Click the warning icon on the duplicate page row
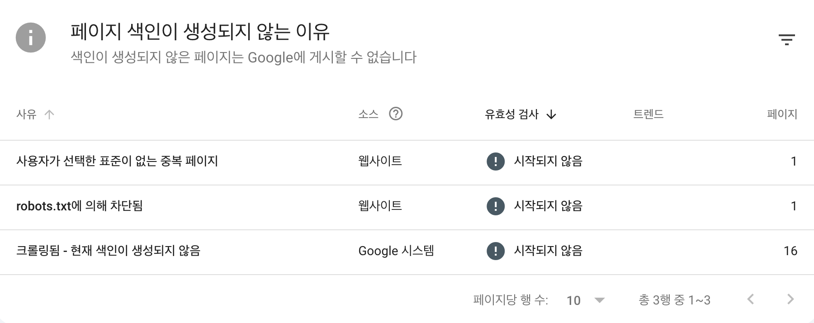814x323 pixels. [x=496, y=161]
